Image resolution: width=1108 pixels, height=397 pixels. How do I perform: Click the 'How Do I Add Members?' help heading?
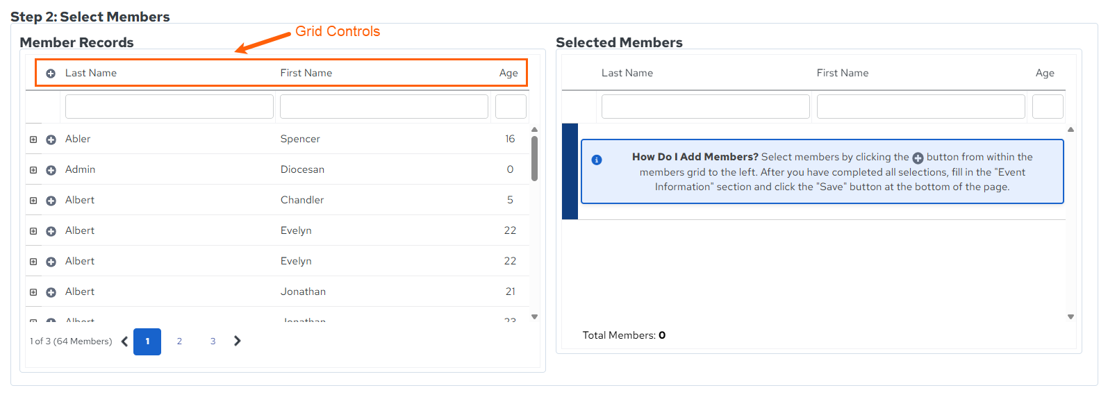(x=695, y=157)
